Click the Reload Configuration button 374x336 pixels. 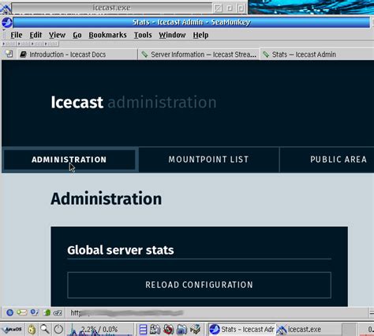pyautogui.click(x=199, y=285)
